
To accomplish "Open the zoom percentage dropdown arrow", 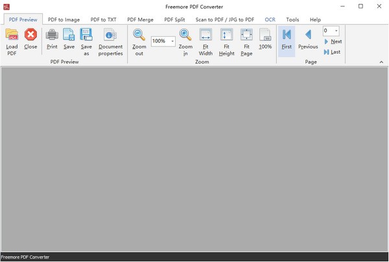I will [172, 41].
